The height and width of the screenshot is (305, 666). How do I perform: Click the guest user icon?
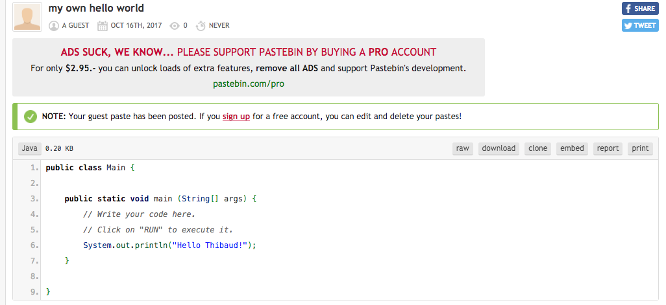pos(54,26)
